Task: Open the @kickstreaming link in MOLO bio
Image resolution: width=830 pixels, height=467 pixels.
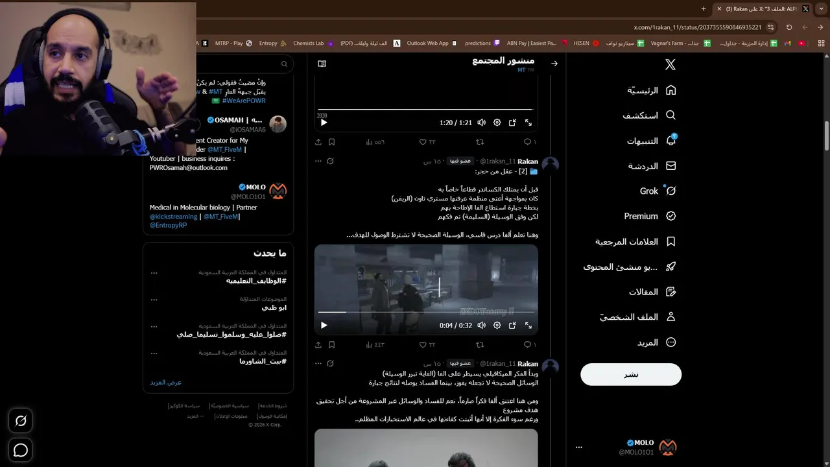Action: click(173, 217)
